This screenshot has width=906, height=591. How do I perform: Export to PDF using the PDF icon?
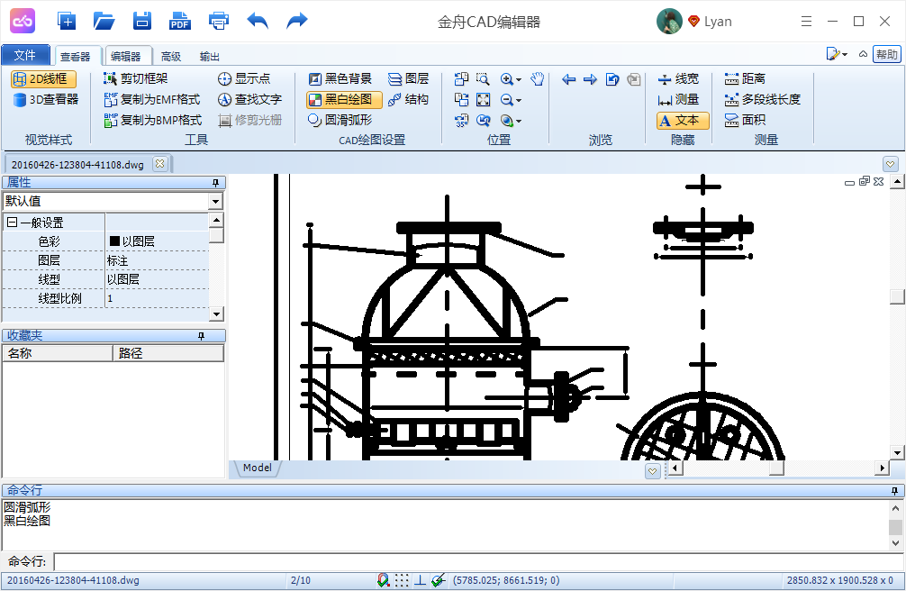point(180,22)
